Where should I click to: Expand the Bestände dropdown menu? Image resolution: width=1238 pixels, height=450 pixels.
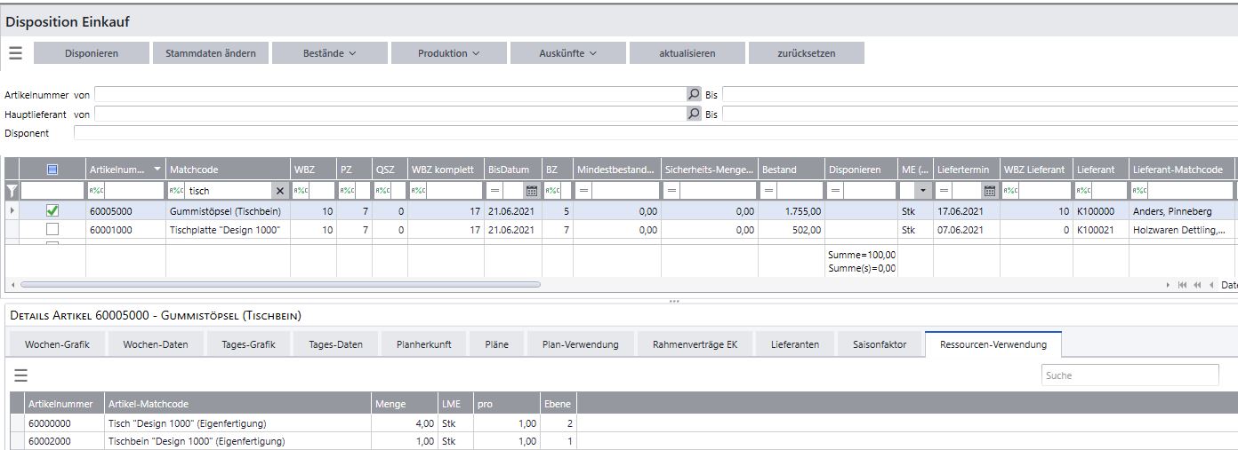tap(329, 53)
